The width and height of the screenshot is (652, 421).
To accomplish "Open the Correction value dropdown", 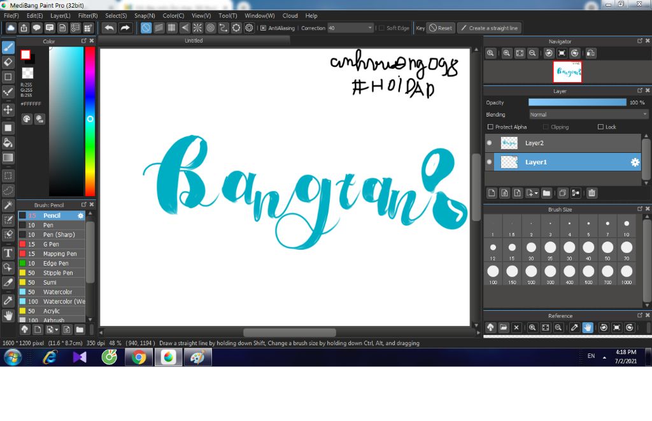I will coord(351,28).
